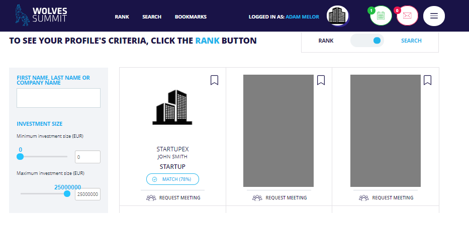Click Adam Melor's profile avatar

(x=338, y=16)
